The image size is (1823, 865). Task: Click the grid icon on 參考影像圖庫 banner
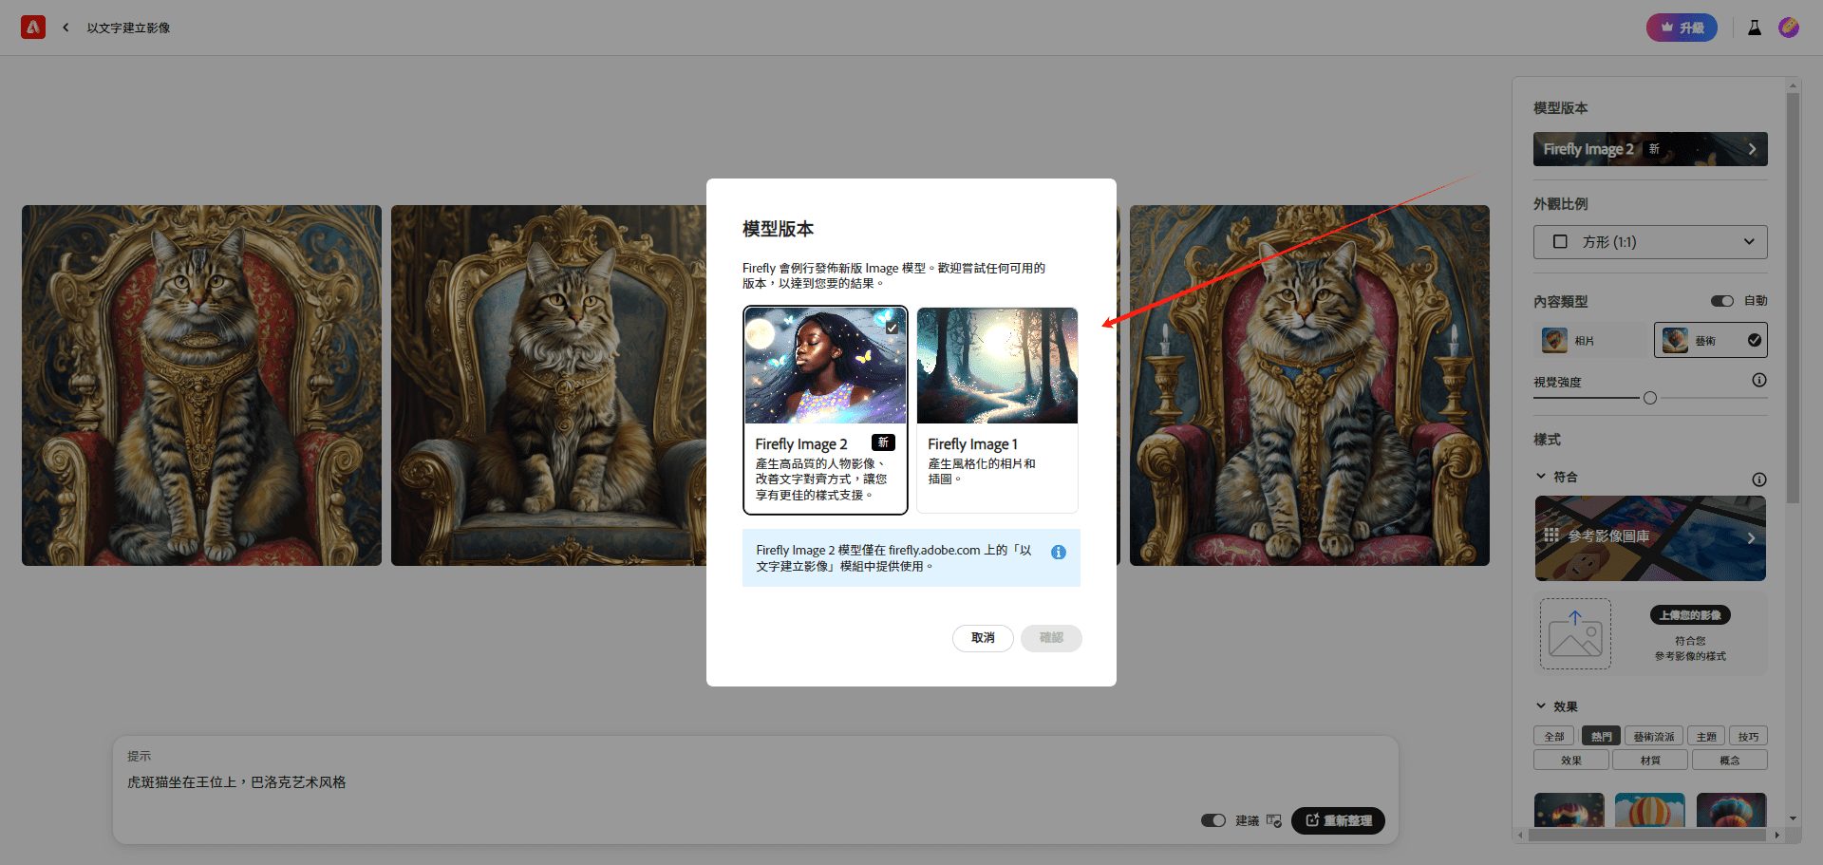click(x=1551, y=536)
